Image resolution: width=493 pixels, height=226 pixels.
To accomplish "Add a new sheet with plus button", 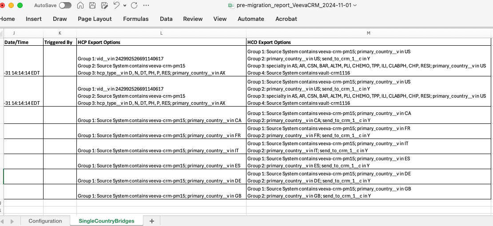I will point(152,221).
